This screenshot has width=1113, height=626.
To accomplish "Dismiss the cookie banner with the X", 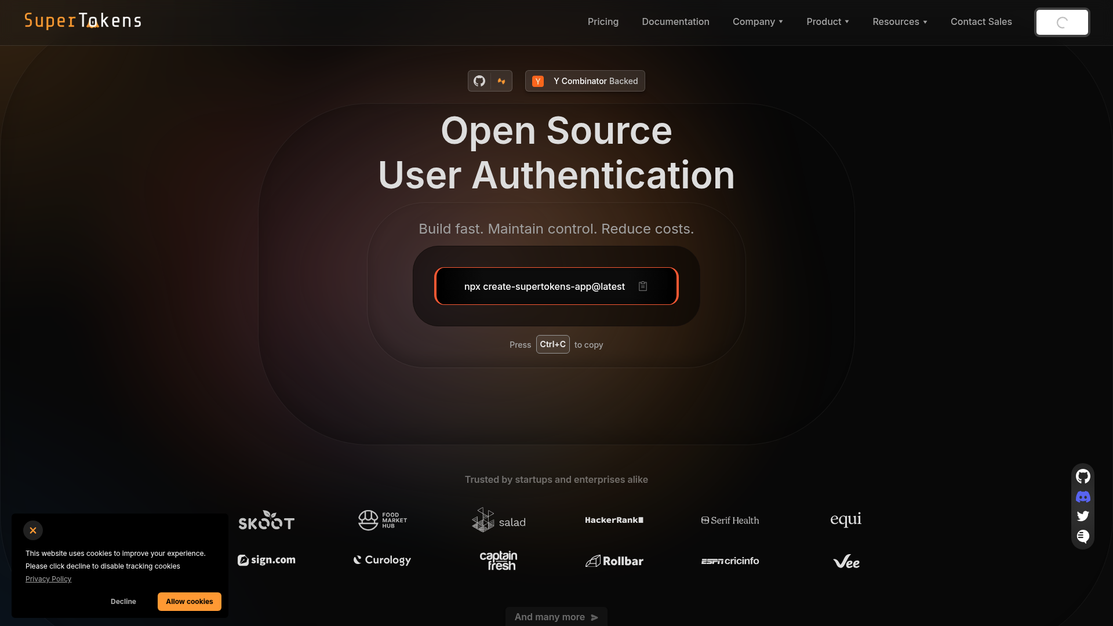I will (32, 530).
